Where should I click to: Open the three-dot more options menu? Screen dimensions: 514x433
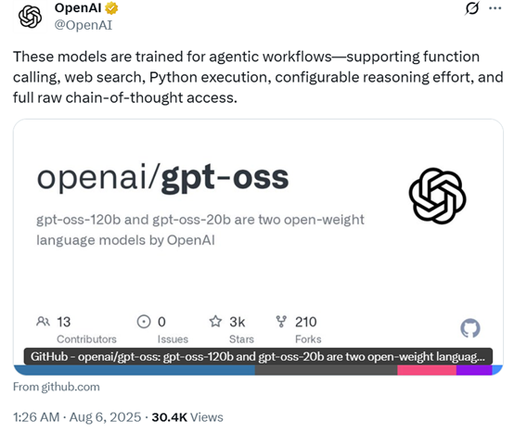pos(495,8)
